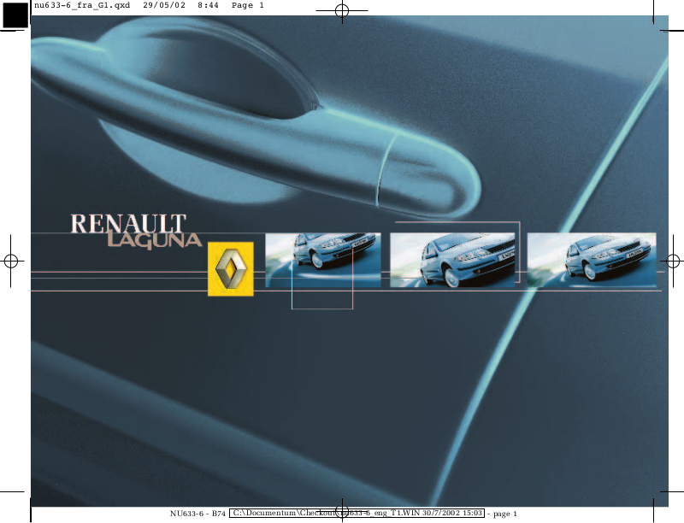Viewport: 684px width, 523px height.
Task: Click the footer text "- page 1"
Action: pyautogui.click(x=502, y=514)
